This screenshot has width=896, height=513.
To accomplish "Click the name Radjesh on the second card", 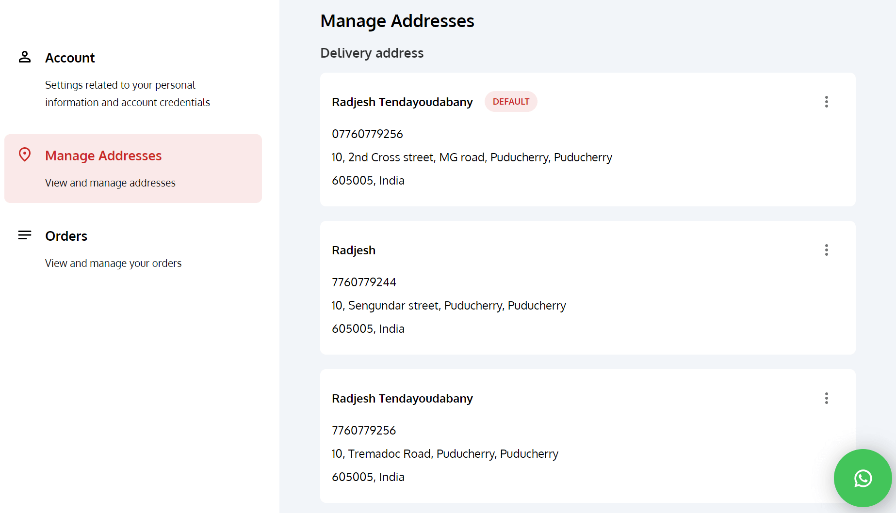I will coord(354,250).
